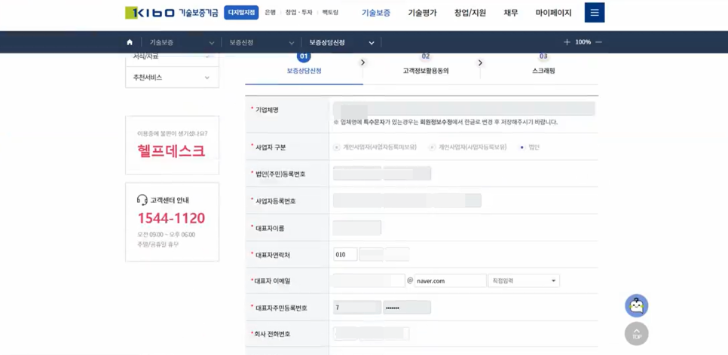Open the 기술평가 main menu

point(423,13)
